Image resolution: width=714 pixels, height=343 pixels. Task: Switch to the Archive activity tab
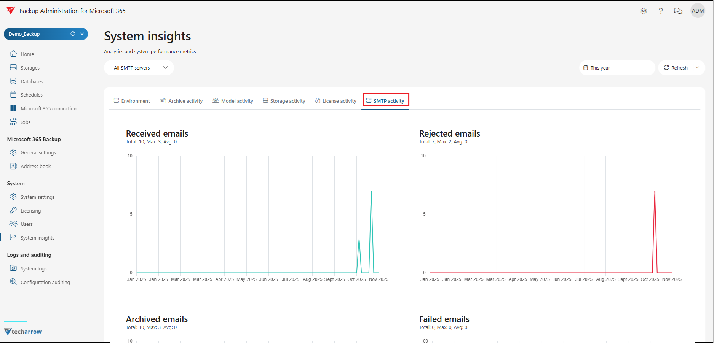(181, 101)
